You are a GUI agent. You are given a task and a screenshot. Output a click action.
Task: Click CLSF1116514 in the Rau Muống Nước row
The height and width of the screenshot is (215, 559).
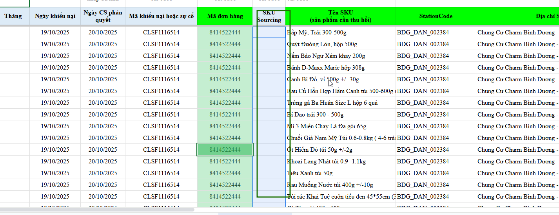pyautogui.click(x=161, y=185)
